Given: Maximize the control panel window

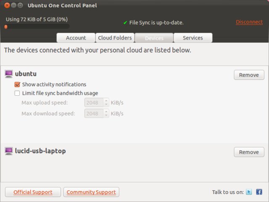Looking at the screenshot, I should coord(21,5).
